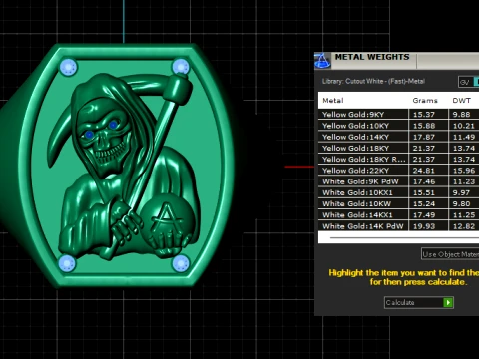479x359 pixels.
Task: Click the 15.37 grams value
Action: [424, 115]
